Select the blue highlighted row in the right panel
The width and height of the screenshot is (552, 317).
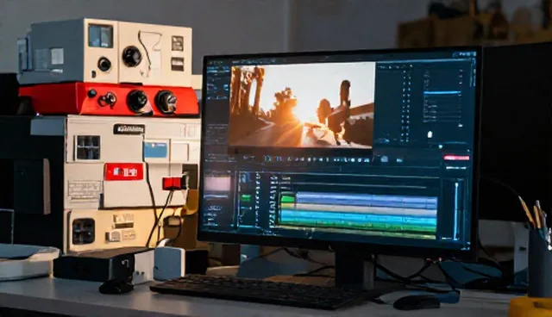442,93
